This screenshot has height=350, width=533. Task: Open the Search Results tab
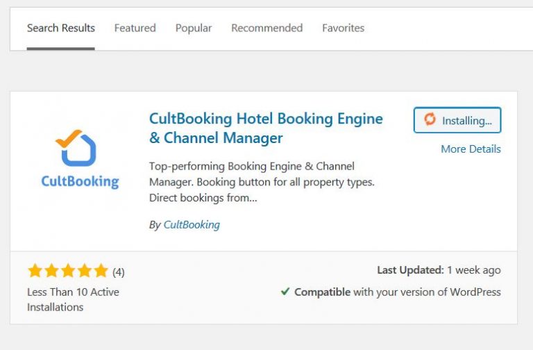61,28
